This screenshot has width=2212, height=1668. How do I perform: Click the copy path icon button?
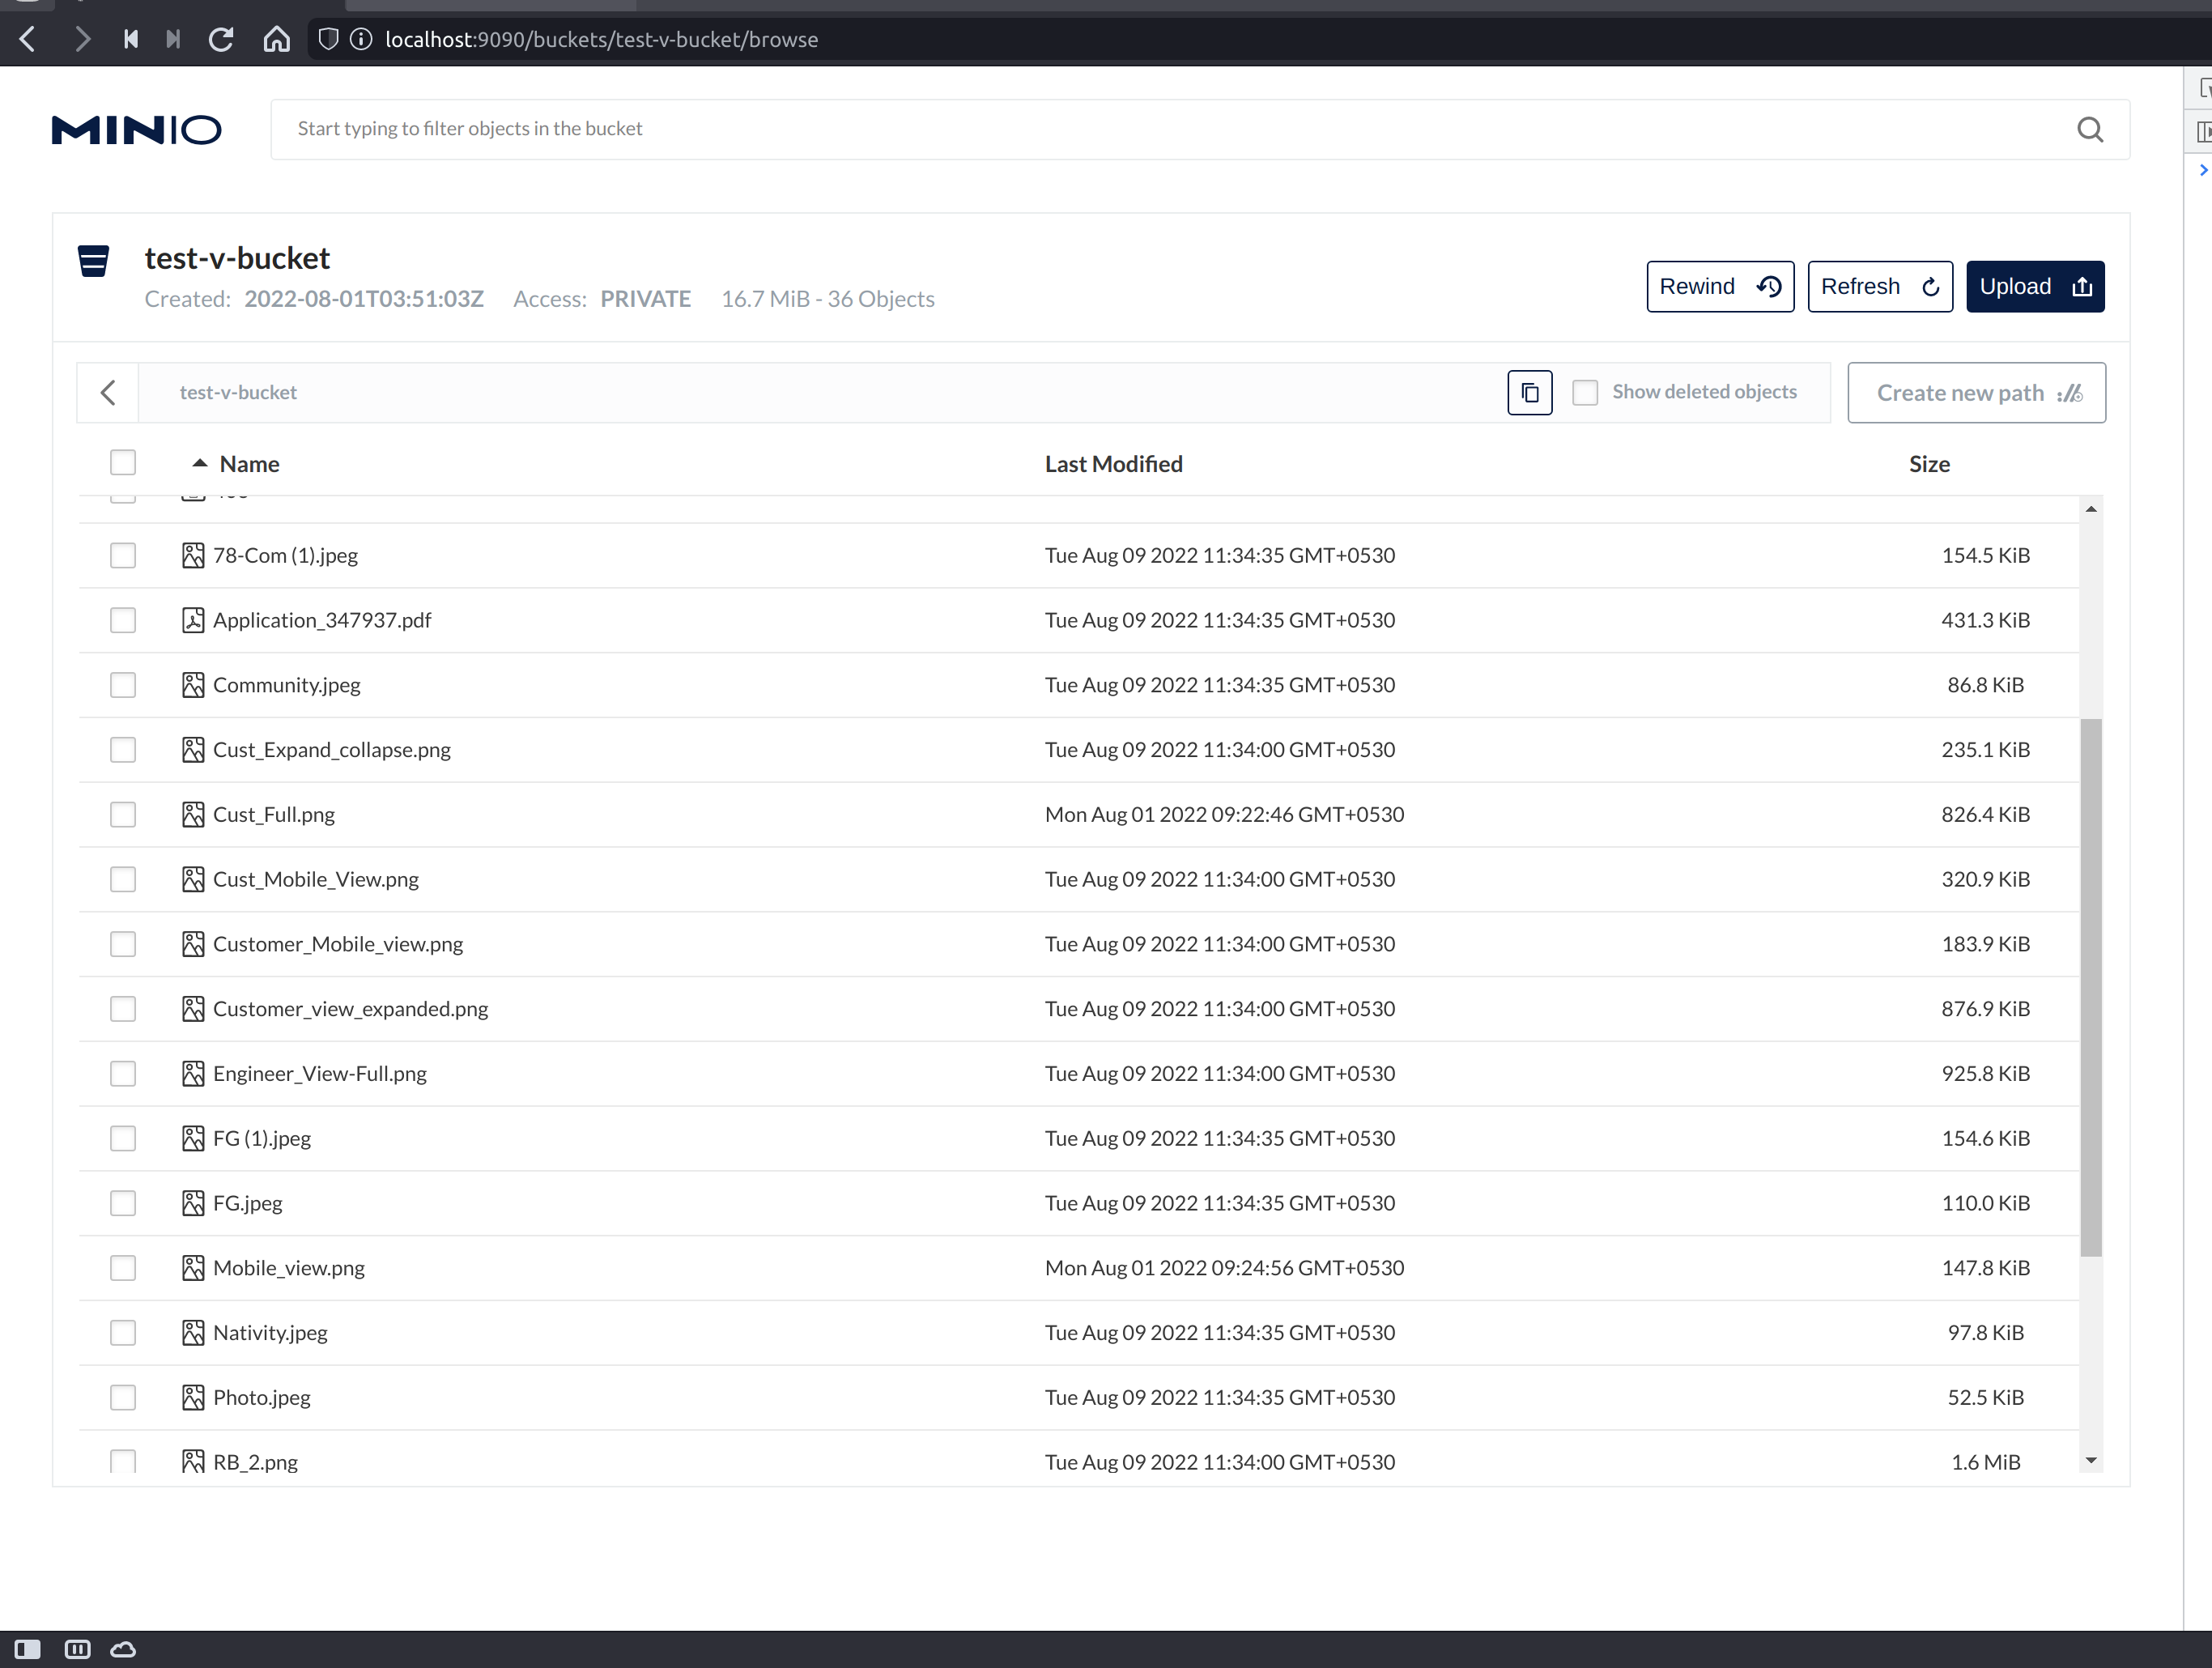point(1529,393)
